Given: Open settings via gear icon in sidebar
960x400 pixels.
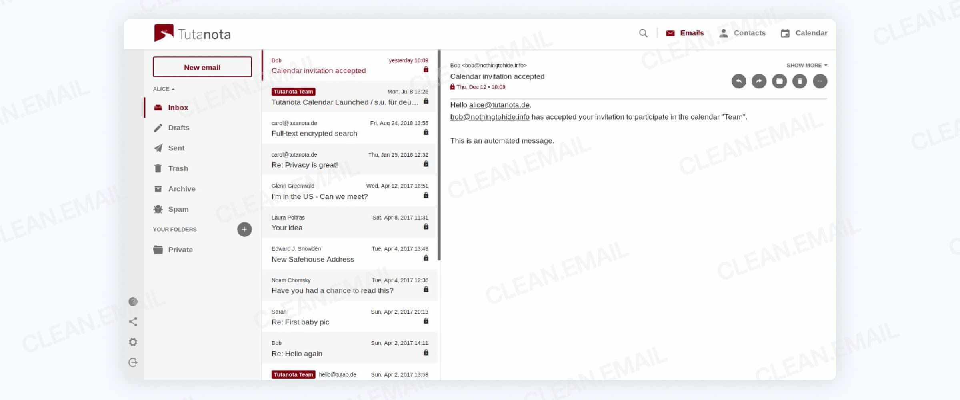Looking at the screenshot, I should [x=133, y=342].
